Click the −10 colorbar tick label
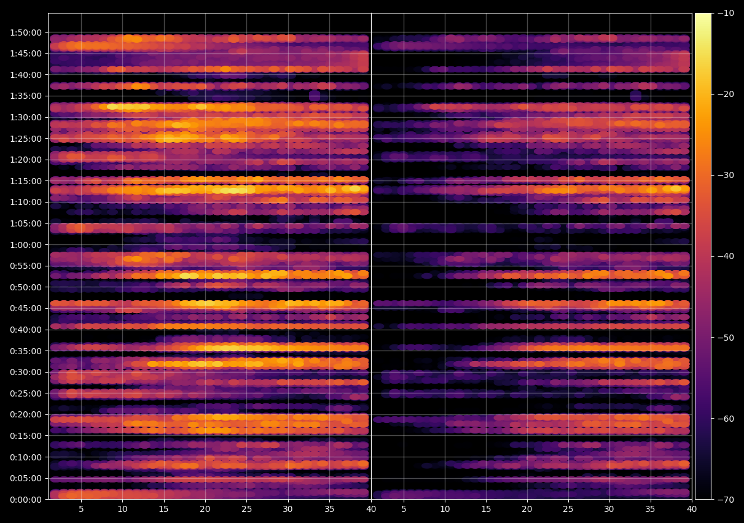This screenshot has height=523, width=744. [x=725, y=13]
